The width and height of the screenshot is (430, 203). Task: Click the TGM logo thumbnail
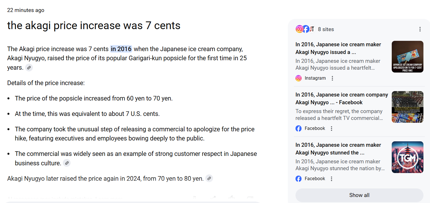click(x=407, y=157)
